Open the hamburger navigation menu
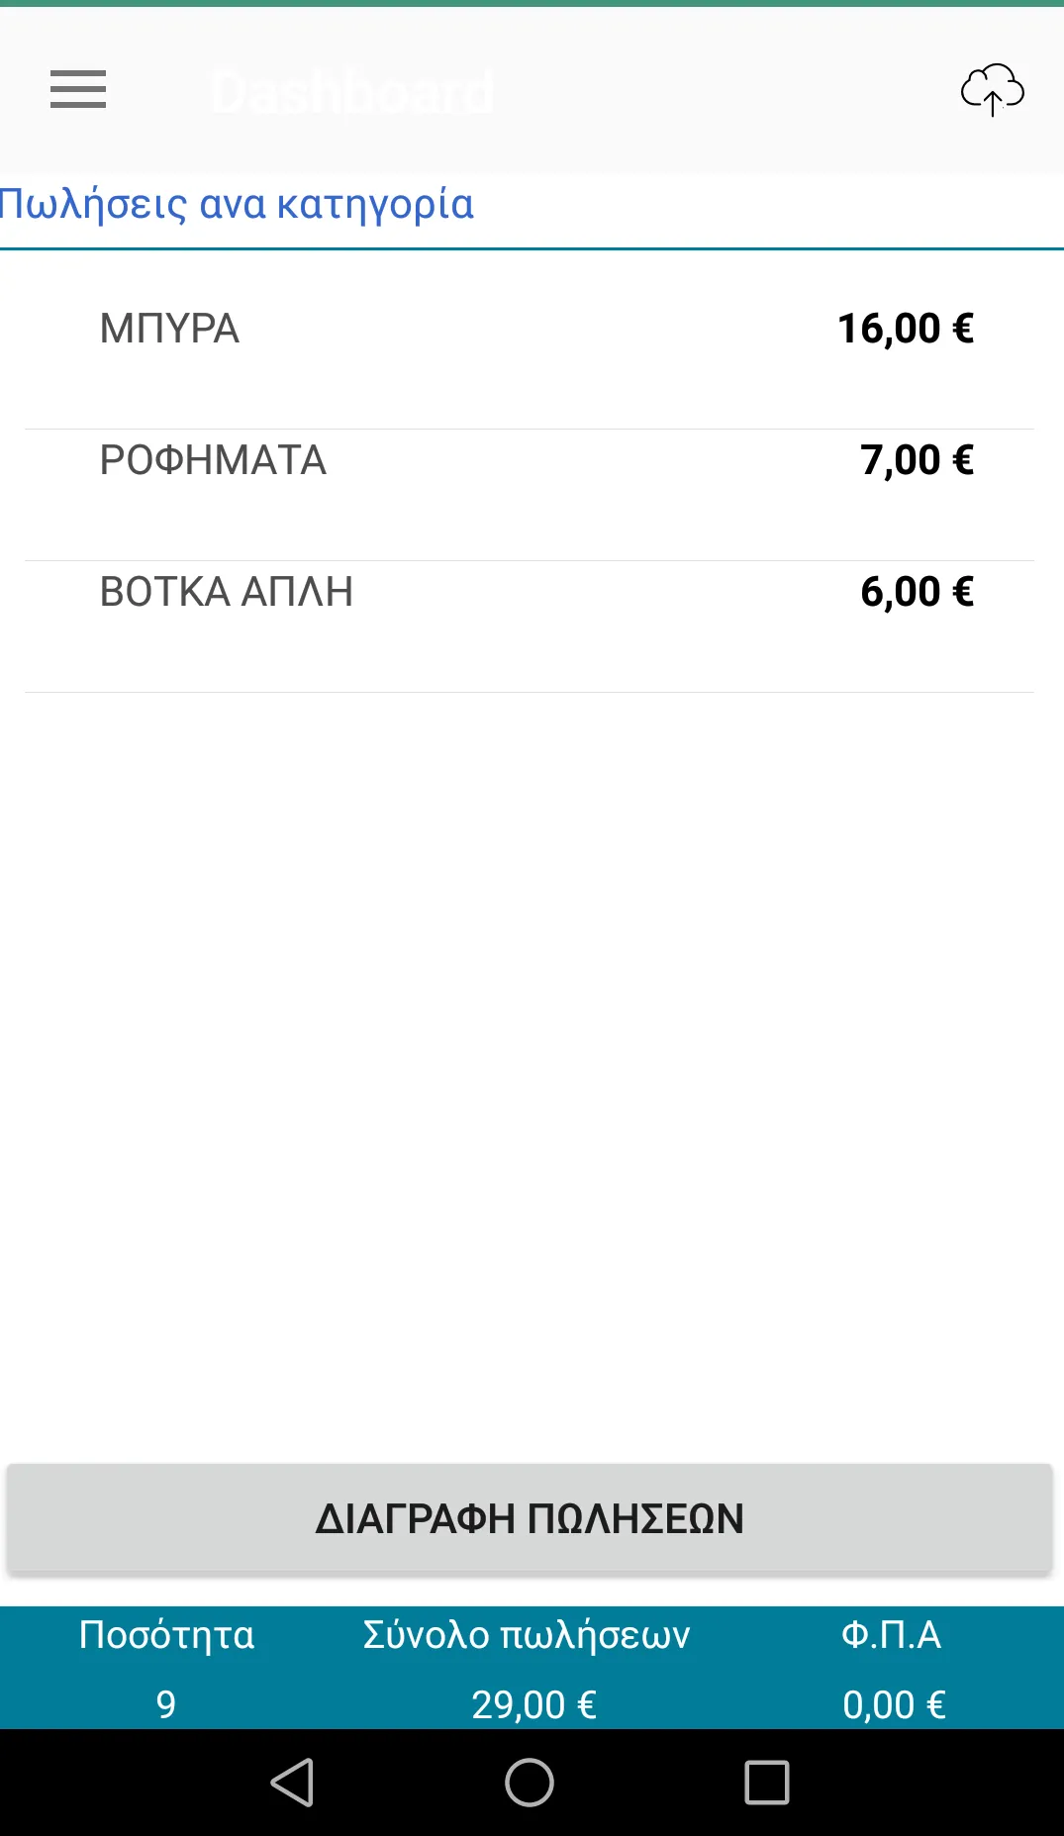Image resolution: width=1064 pixels, height=1836 pixels. point(78,89)
